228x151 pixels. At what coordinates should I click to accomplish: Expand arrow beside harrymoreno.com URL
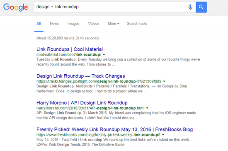(147, 108)
